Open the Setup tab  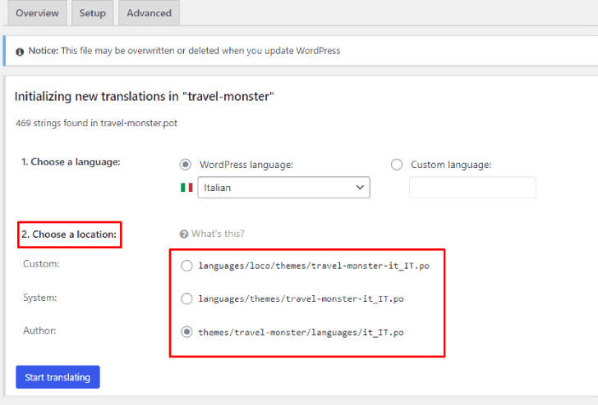pos(92,13)
